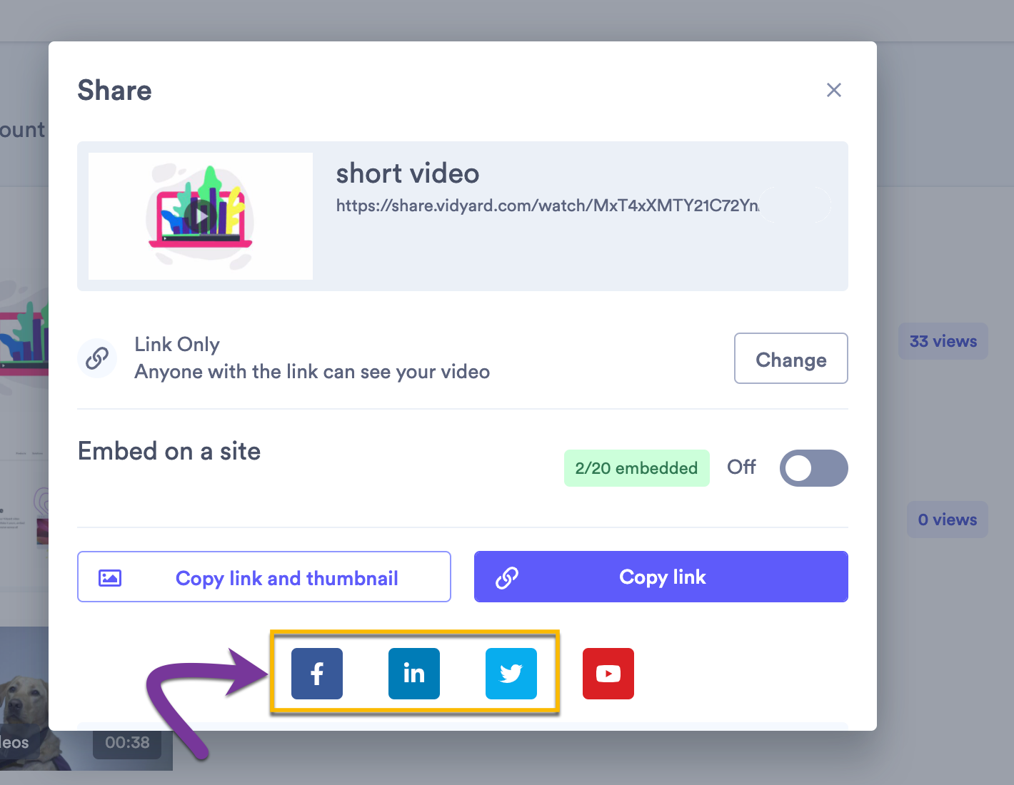The width and height of the screenshot is (1014, 785).
Task: Click the Embed on a site heading
Action: (x=169, y=451)
